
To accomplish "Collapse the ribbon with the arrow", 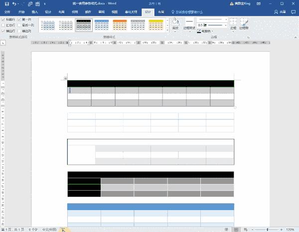I will pos(296,37).
